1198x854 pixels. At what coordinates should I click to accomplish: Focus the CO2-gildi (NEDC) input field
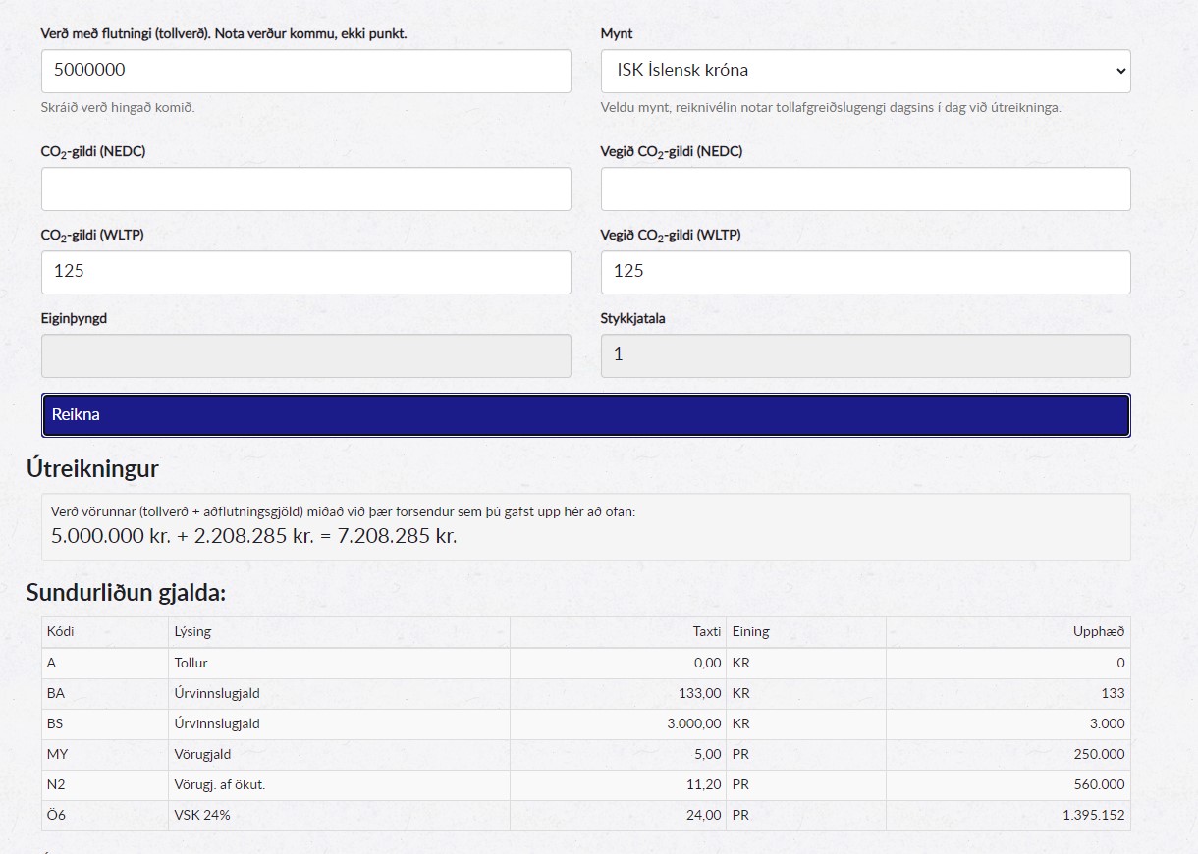(305, 188)
